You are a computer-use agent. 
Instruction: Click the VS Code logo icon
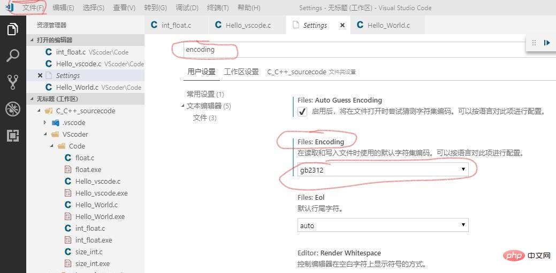point(10,7)
